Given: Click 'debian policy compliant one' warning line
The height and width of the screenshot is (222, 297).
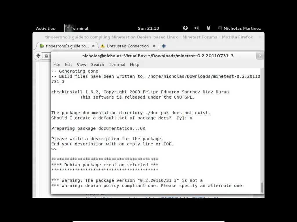Looking at the screenshot, I should [146, 186].
